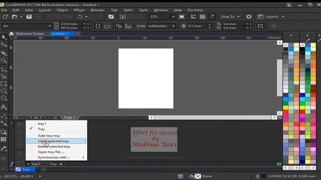
Task: Click canvas horizontal scrollbar right arrow
Action: pyautogui.click(x=274, y=117)
